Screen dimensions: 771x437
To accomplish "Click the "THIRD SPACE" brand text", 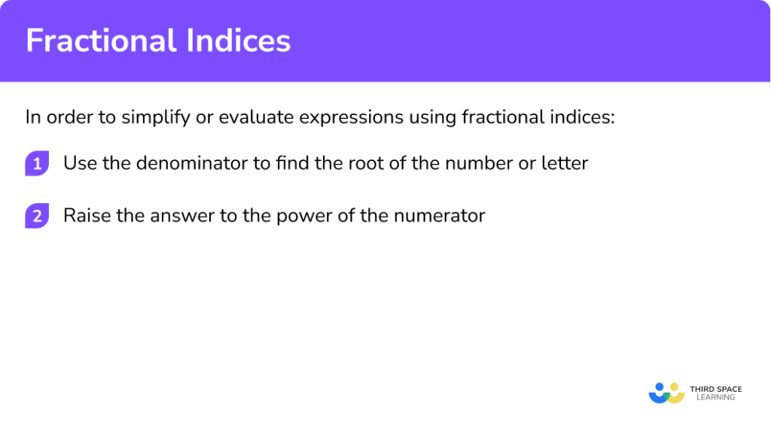I will pyautogui.click(x=716, y=389).
